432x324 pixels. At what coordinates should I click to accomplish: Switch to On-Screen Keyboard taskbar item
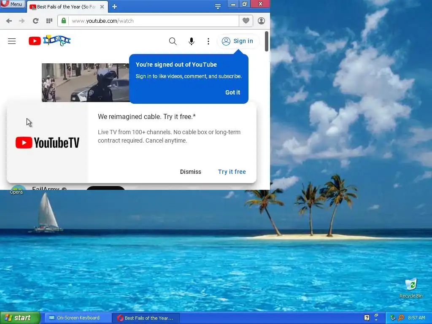tap(78, 318)
